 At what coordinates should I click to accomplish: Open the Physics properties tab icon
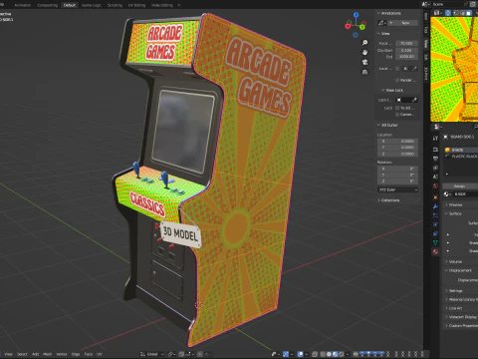pos(435,224)
